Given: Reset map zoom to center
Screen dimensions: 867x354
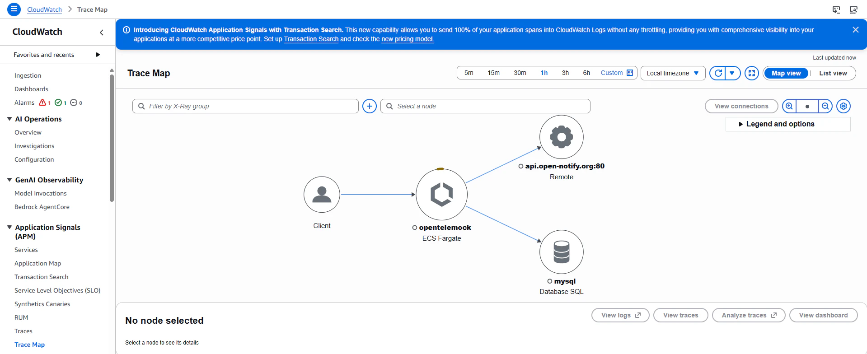Looking at the screenshot, I should point(807,106).
